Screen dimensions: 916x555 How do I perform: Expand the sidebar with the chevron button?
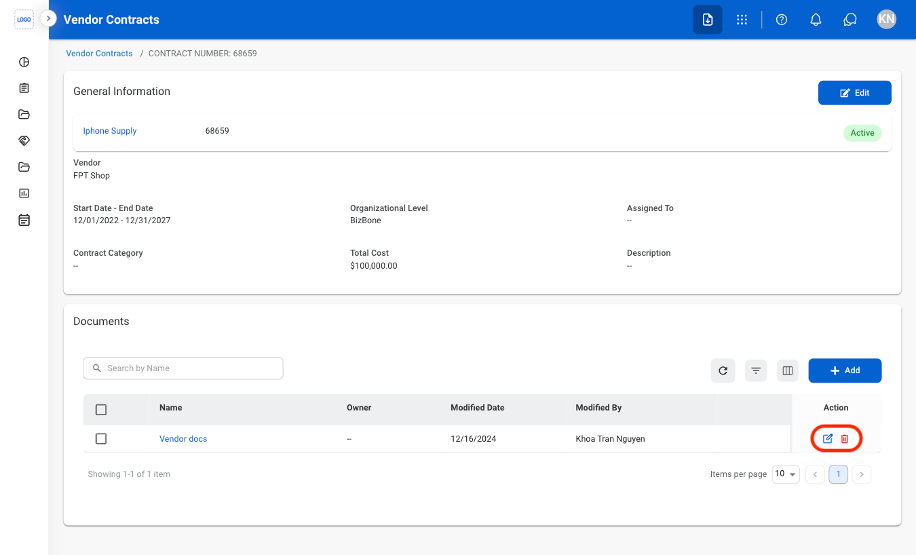point(48,19)
